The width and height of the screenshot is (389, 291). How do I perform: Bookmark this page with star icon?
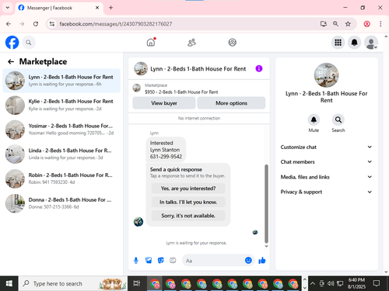coord(348,24)
